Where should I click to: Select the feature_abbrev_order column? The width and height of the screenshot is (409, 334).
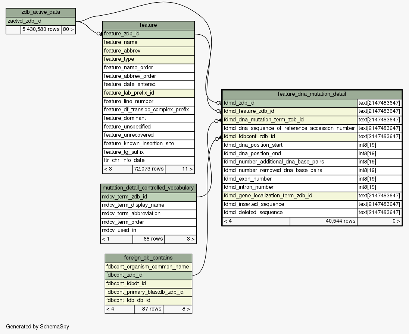tap(149, 76)
